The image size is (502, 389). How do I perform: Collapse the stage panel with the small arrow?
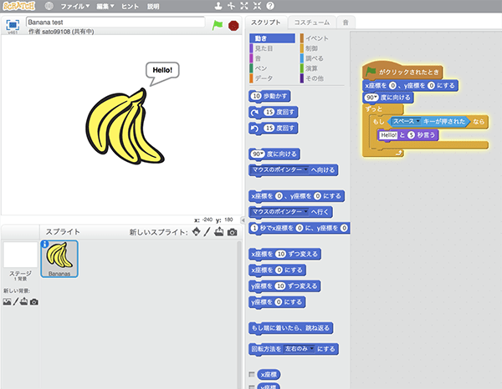tap(243, 220)
